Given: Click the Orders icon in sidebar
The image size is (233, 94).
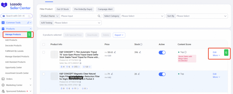Looking at the screenshot, I should click(3, 79).
